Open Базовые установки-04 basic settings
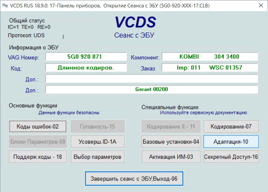 tap(171, 142)
